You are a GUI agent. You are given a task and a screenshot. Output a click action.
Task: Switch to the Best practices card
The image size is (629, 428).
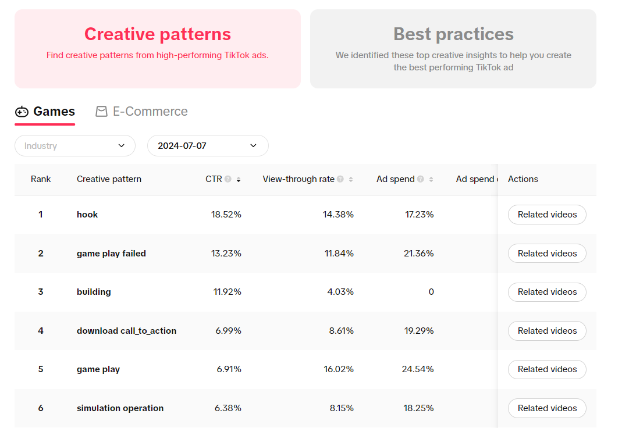453,49
